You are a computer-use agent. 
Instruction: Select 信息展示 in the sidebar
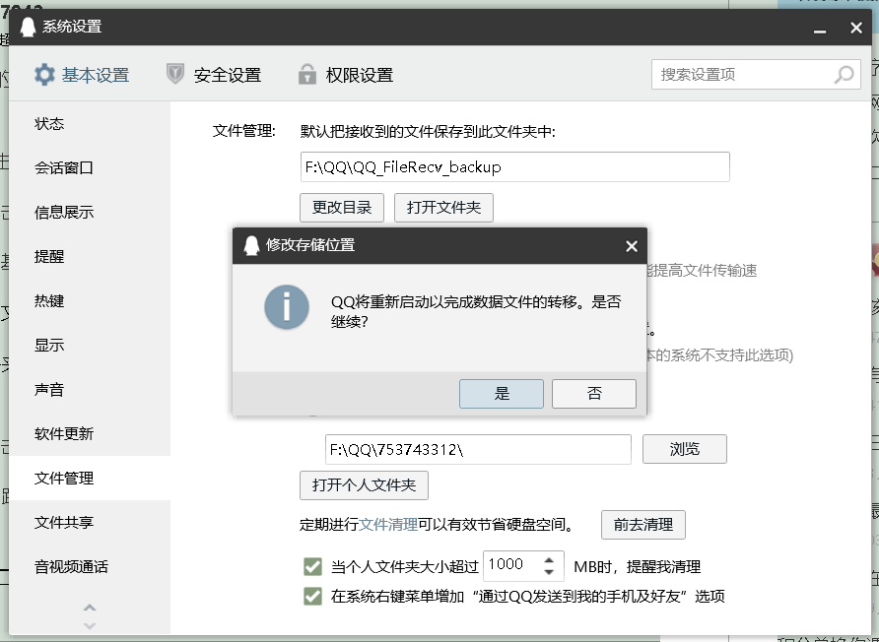point(90,213)
